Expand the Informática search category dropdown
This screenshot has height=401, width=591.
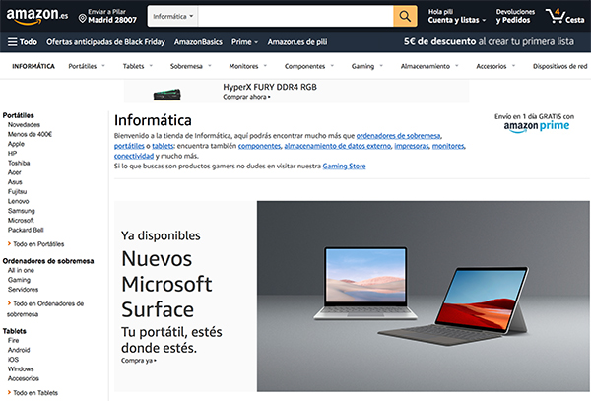click(172, 16)
